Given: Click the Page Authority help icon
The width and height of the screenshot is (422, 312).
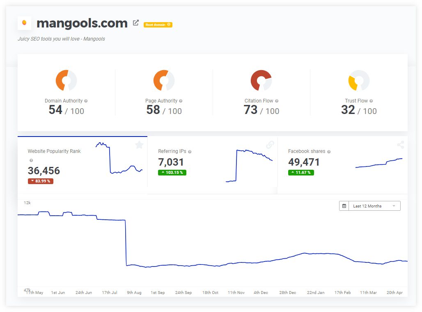Looking at the screenshot, I should coord(181,101).
